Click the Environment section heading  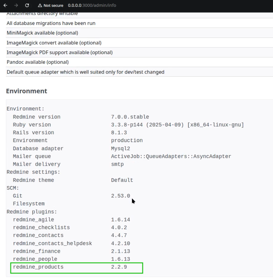click(27, 91)
